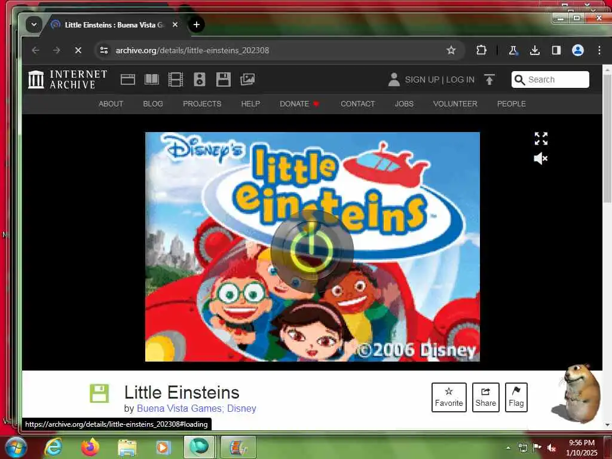Screen dimensions: 612x459
Task: Open the Chrome Labs flask icon
Action: point(513,50)
